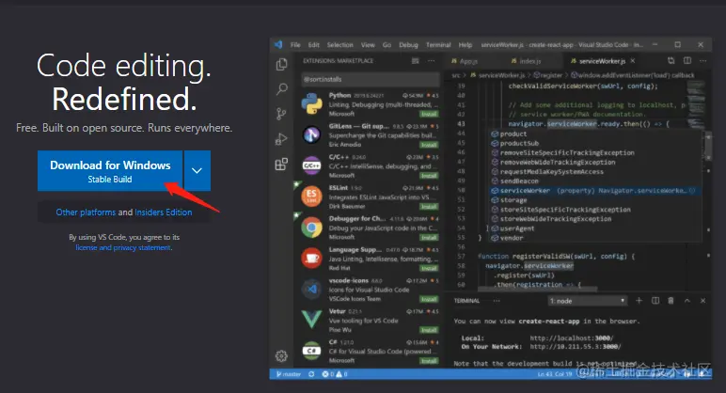The image size is (726, 393).
Task: Install the ESLint extension
Action: [x=429, y=207]
